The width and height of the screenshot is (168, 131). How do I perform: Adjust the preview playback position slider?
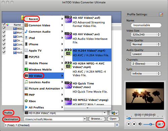(129, 119)
